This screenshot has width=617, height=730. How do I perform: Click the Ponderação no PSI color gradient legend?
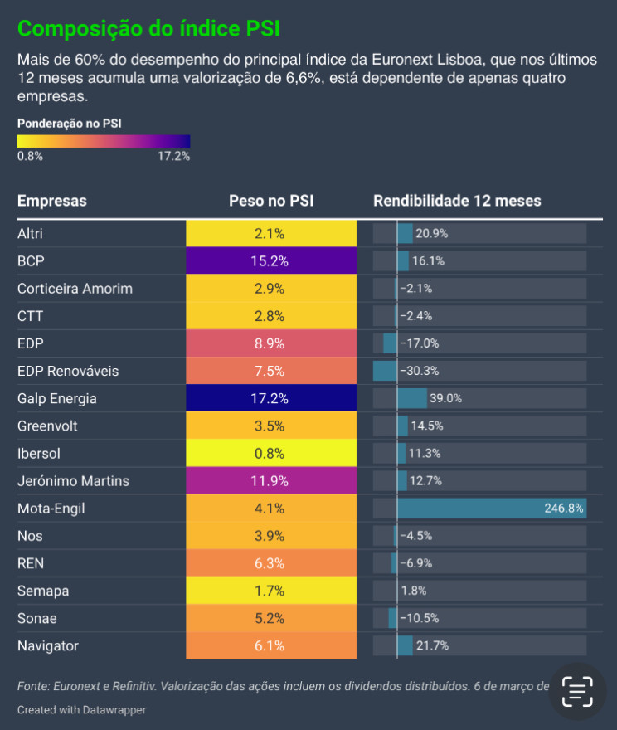point(104,142)
